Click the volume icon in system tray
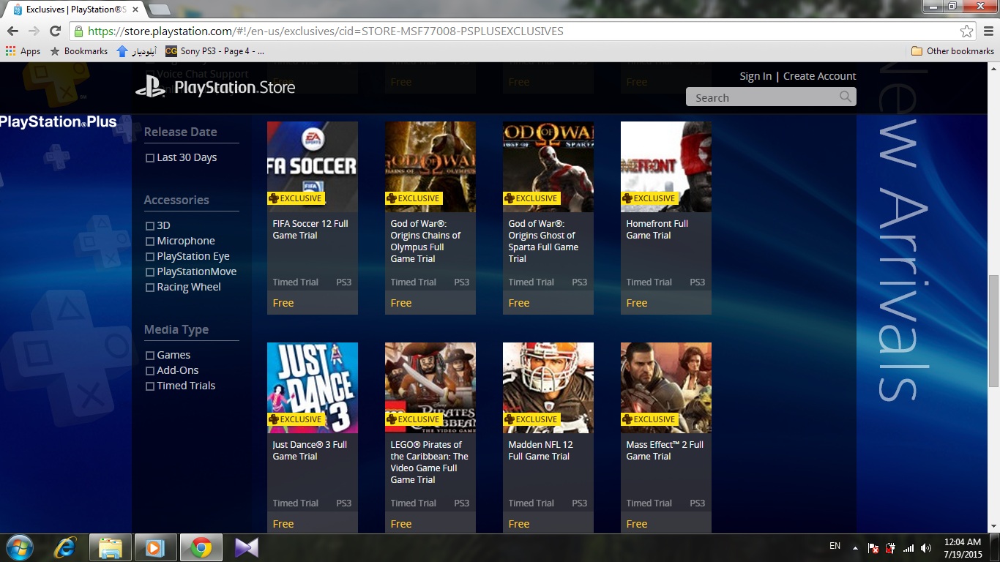Image resolution: width=1000 pixels, height=562 pixels. click(x=926, y=547)
